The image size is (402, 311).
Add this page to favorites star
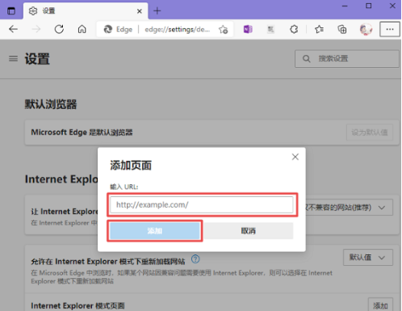coord(223,29)
